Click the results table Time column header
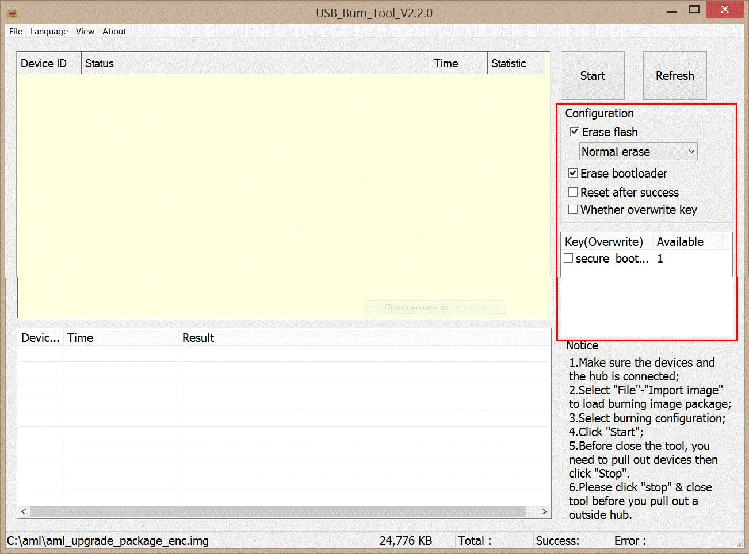 coord(121,338)
